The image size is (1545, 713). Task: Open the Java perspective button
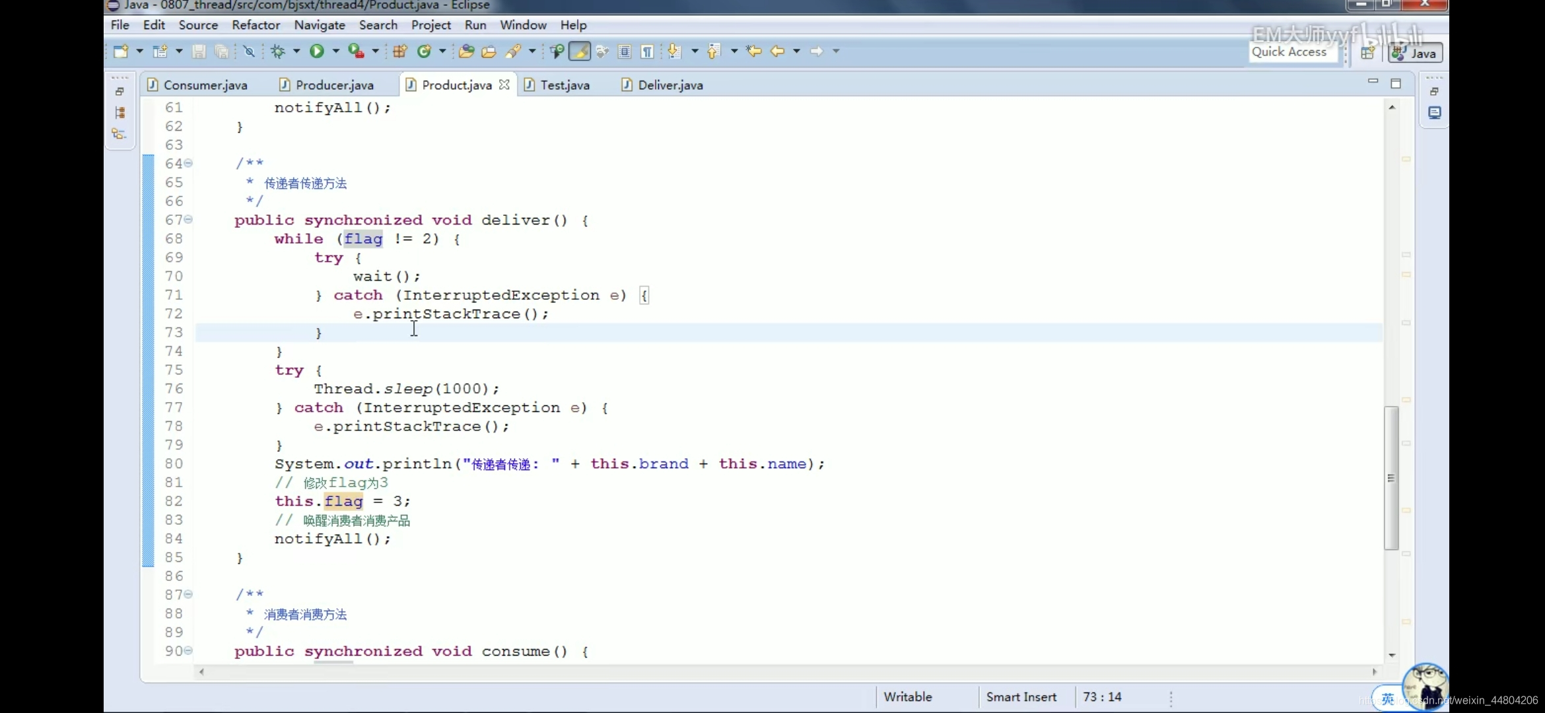[1415, 53]
